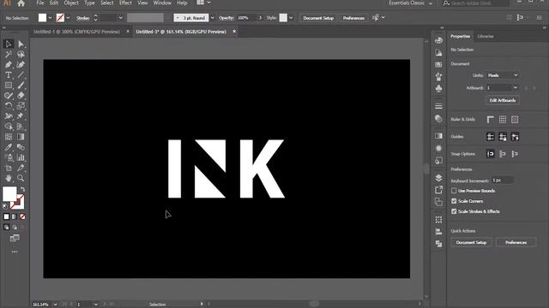Image resolution: width=549 pixels, height=308 pixels.
Task: Select the Type tool
Action: click(9, 74)
